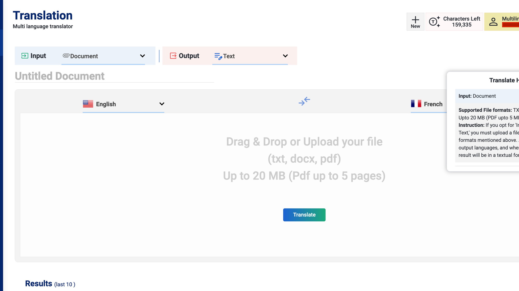The height and width of the screenshot is (291, 519).
Task: Click the green Input arrow icon
Action: 25,56
